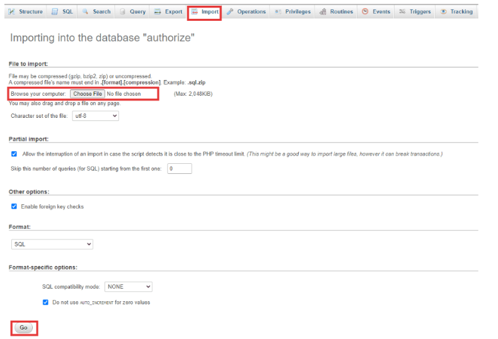The image size is (498, 339).
Task: Open the character set utf-8 dropdown
Action: tap(95, 116)
